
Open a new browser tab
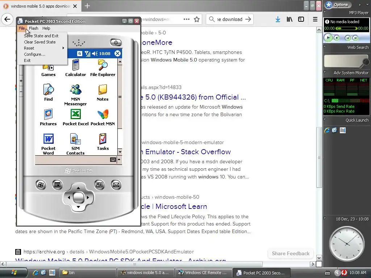pyautogui.click(x=87, y=6)
